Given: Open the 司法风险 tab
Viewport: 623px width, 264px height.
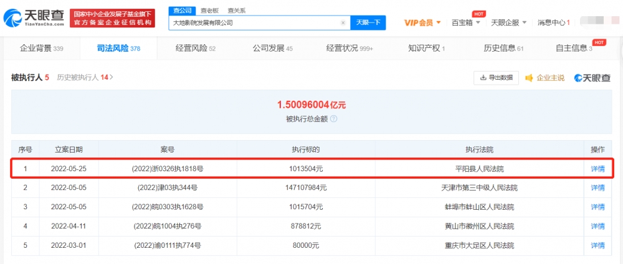Looking at the screenshot, I should [118, 49].
